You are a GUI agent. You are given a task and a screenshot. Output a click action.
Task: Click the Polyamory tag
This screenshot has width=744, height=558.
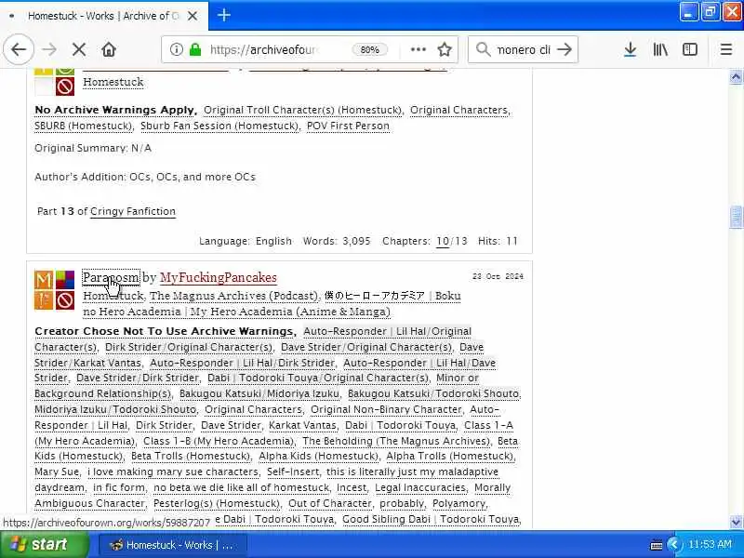(x=458, y=503)
